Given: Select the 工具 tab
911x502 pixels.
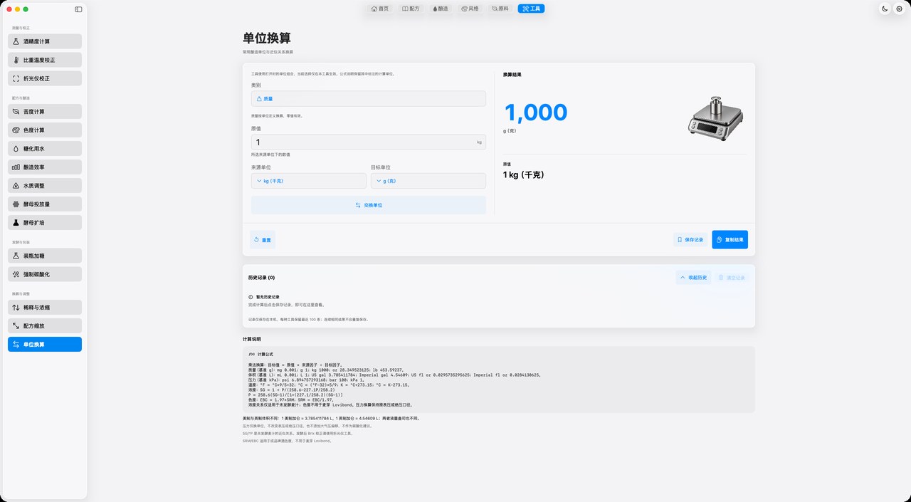Looking at the screenshot, I should 531,9.
